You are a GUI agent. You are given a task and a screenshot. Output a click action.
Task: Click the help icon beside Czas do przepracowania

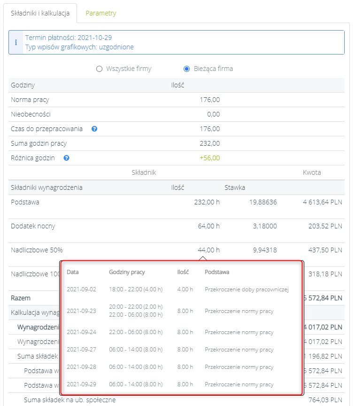(94, 129)
